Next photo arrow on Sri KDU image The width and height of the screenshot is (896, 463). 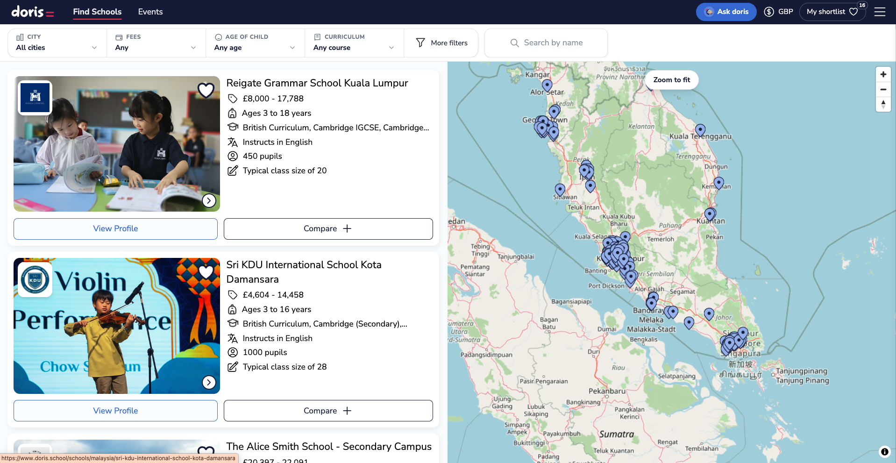coord(209,382)
